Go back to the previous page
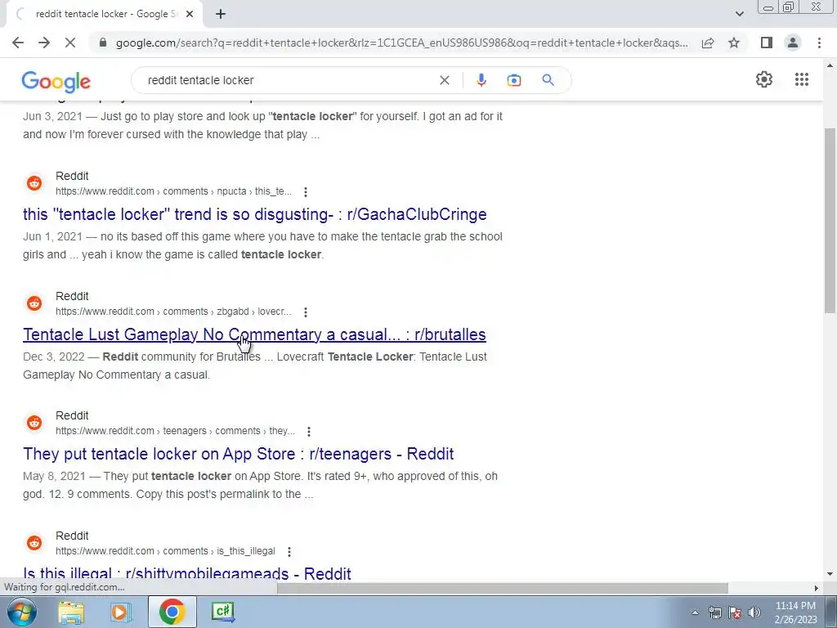 18,43
